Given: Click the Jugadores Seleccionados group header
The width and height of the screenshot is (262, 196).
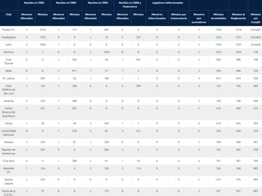Looking at the screenshot, I should 168,3.
